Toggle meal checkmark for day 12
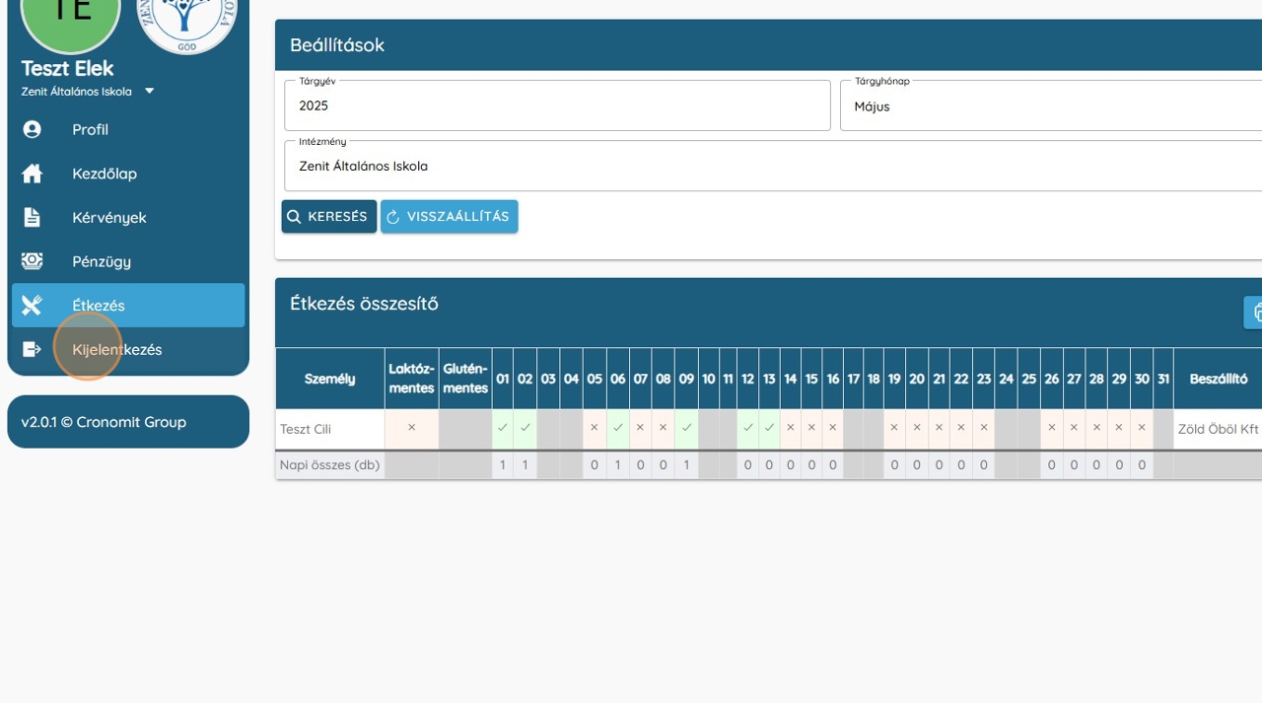The width and height of the screenshot is (1262, 703). [x=747, y=428]
